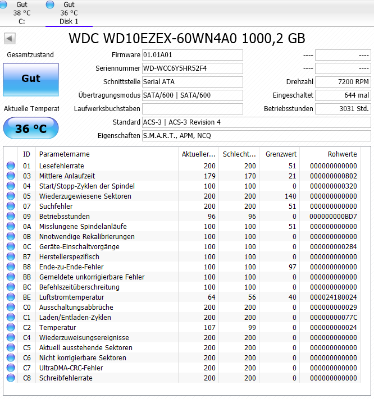
Task: Click status orb of Nnotwendige Rekalibrierungen row
Action: [x=11, y=236]
